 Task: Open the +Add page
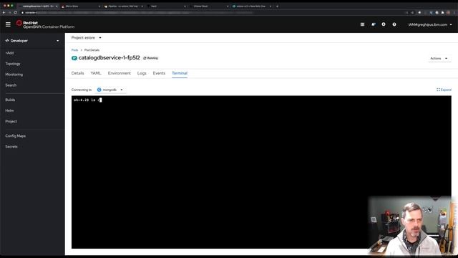point(9,53)
